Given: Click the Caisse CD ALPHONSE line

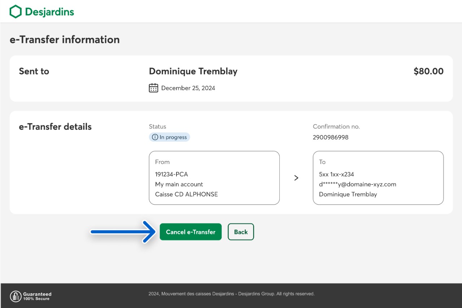Looking at the screenshot, I should click(186, 194).
